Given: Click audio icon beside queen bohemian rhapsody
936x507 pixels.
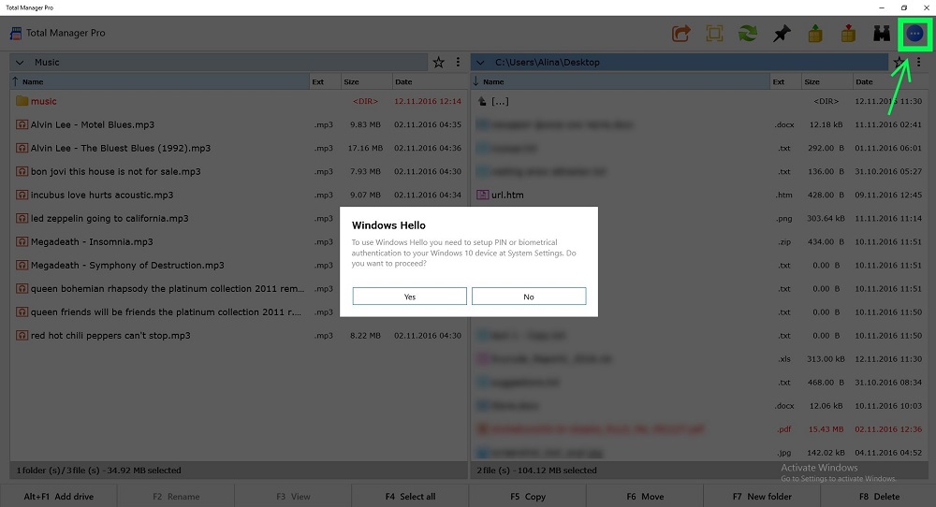Looking at the screenshot, I should point(22,289).
